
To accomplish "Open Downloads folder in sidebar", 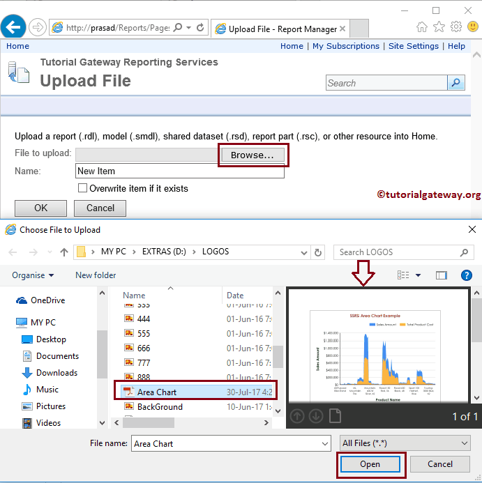I will 50,373.
